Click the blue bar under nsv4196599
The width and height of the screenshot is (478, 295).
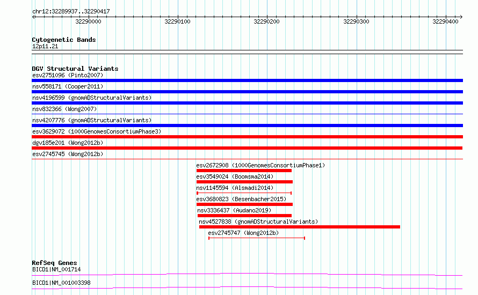tap(247, 103)
